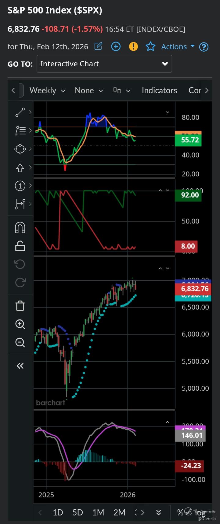Select the 1D range
Image resolution: width=220 pixels, height=524 pixels.
tap(58, 512)
